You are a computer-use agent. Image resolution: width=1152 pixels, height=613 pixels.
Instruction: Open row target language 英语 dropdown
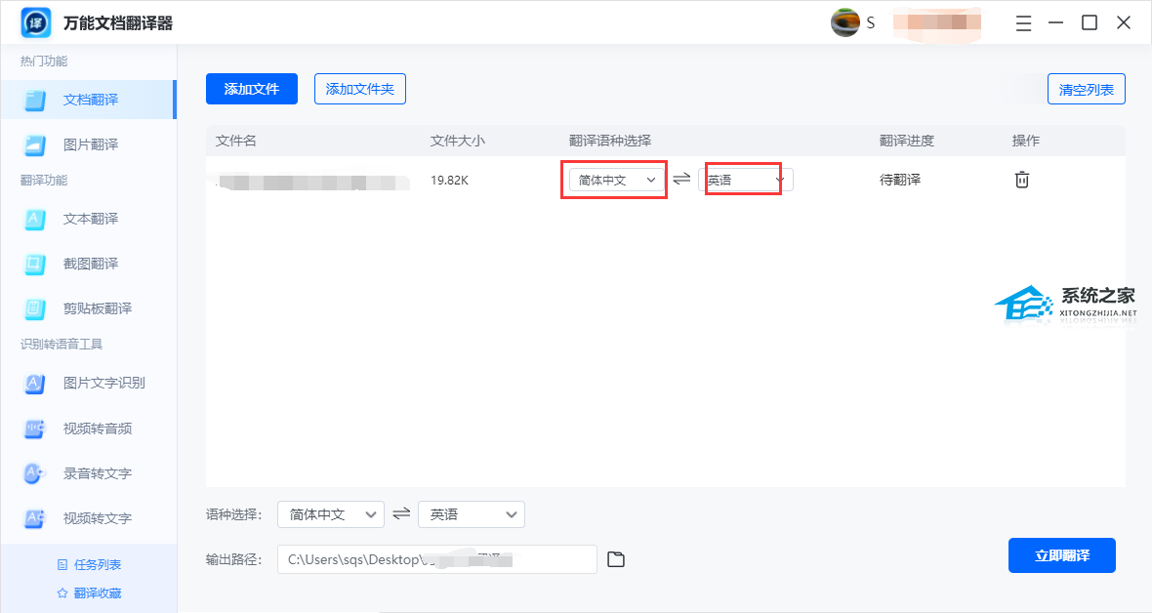746,180
